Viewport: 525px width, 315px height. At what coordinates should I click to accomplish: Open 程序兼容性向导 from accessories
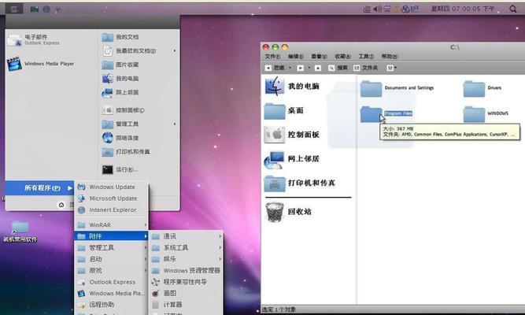[x=187, y=282]
